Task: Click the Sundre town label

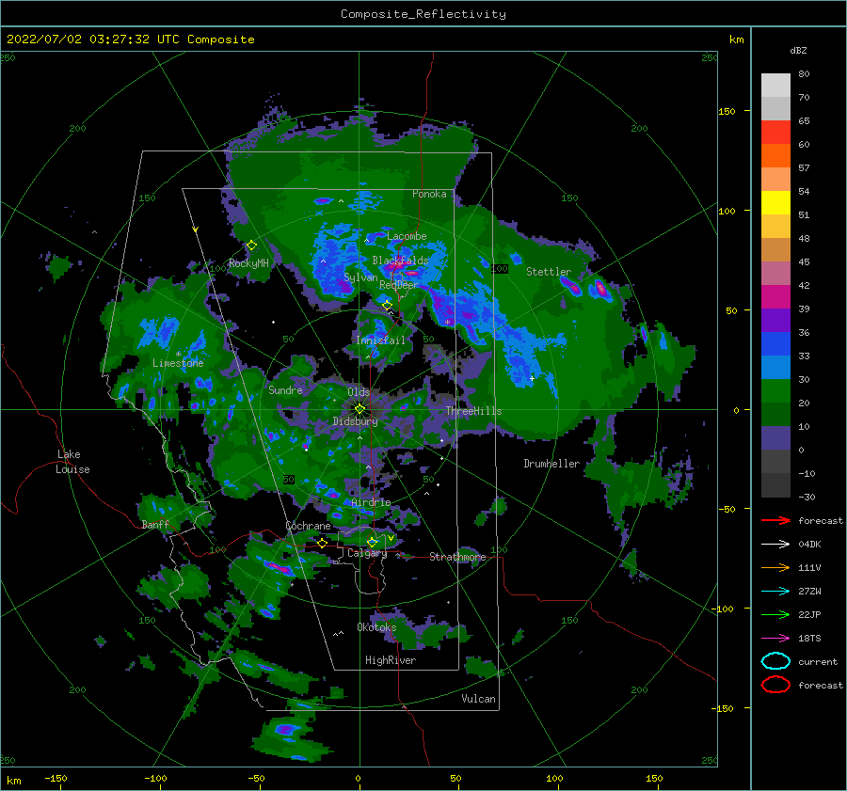Action: (285, 389)
